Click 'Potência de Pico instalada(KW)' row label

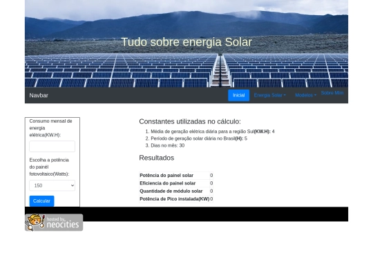pyautogui.click(x=174, y=199)
